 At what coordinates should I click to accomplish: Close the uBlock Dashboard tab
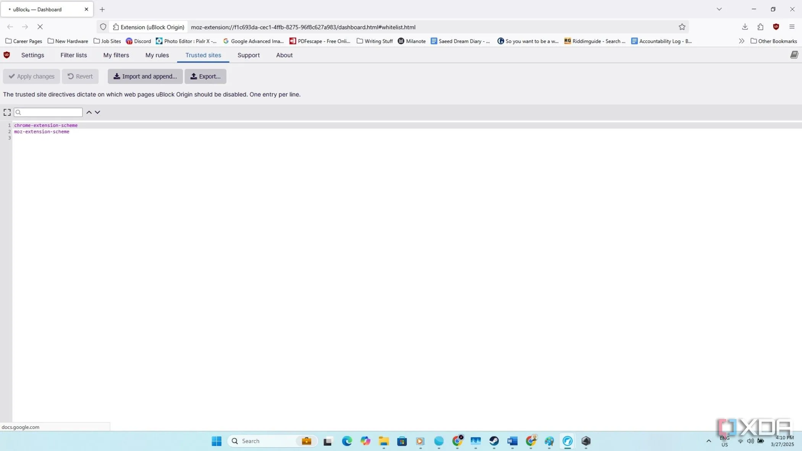(86, 9)
